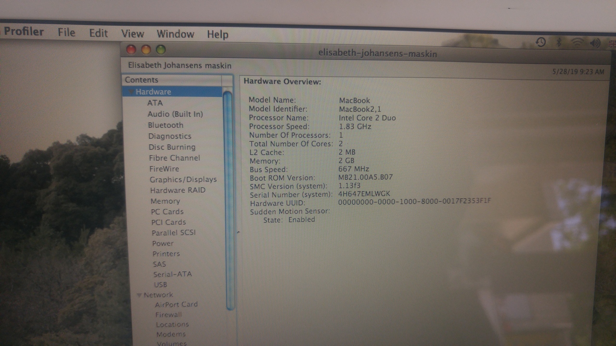Screen dimensions: 616x346
Task: Select Locations entry
Action: (x=172, y=325)
